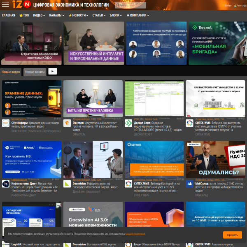The height and width of the screenshot is (247, 247).
Task: Open the Топ section with star
Action: [x=24, y=15]
